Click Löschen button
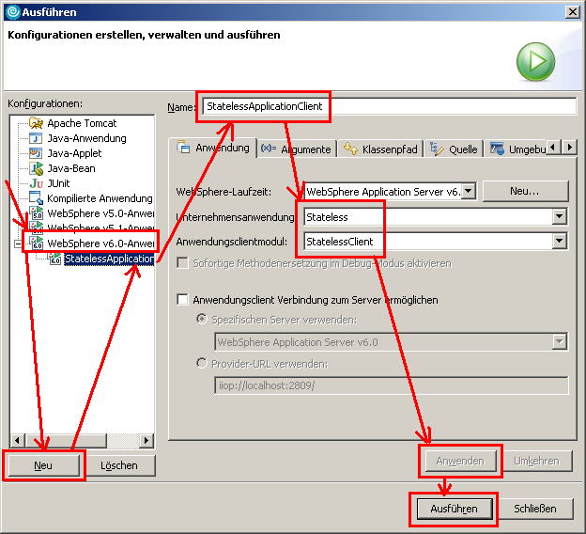586x534 pixels. point(119,465)
